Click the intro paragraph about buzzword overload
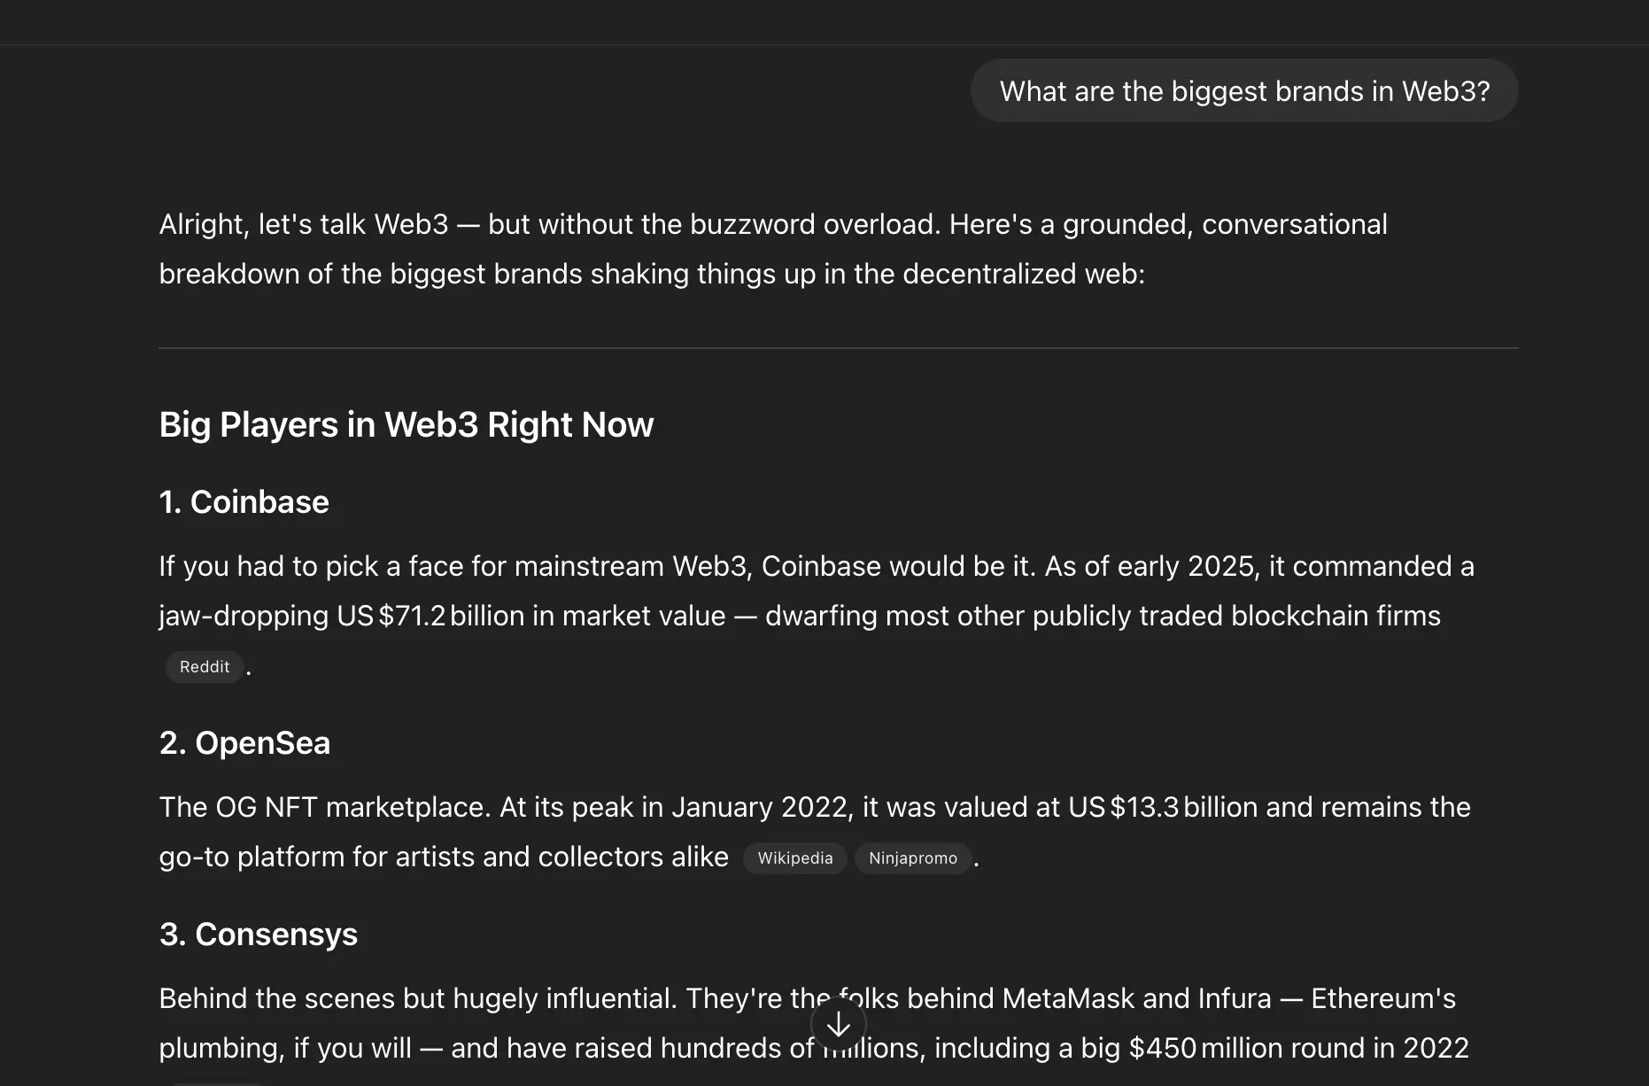Screen dimensions: 1649x1086 pos(770,248)
